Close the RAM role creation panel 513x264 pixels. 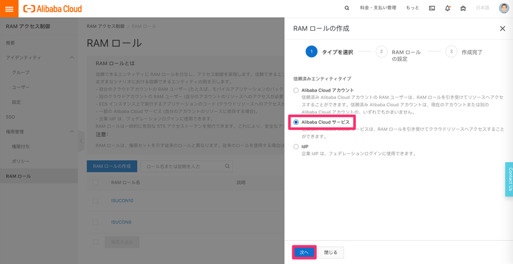[x=503, y=29]
